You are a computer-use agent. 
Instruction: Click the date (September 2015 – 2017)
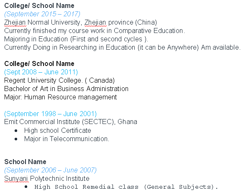(42, 14)
